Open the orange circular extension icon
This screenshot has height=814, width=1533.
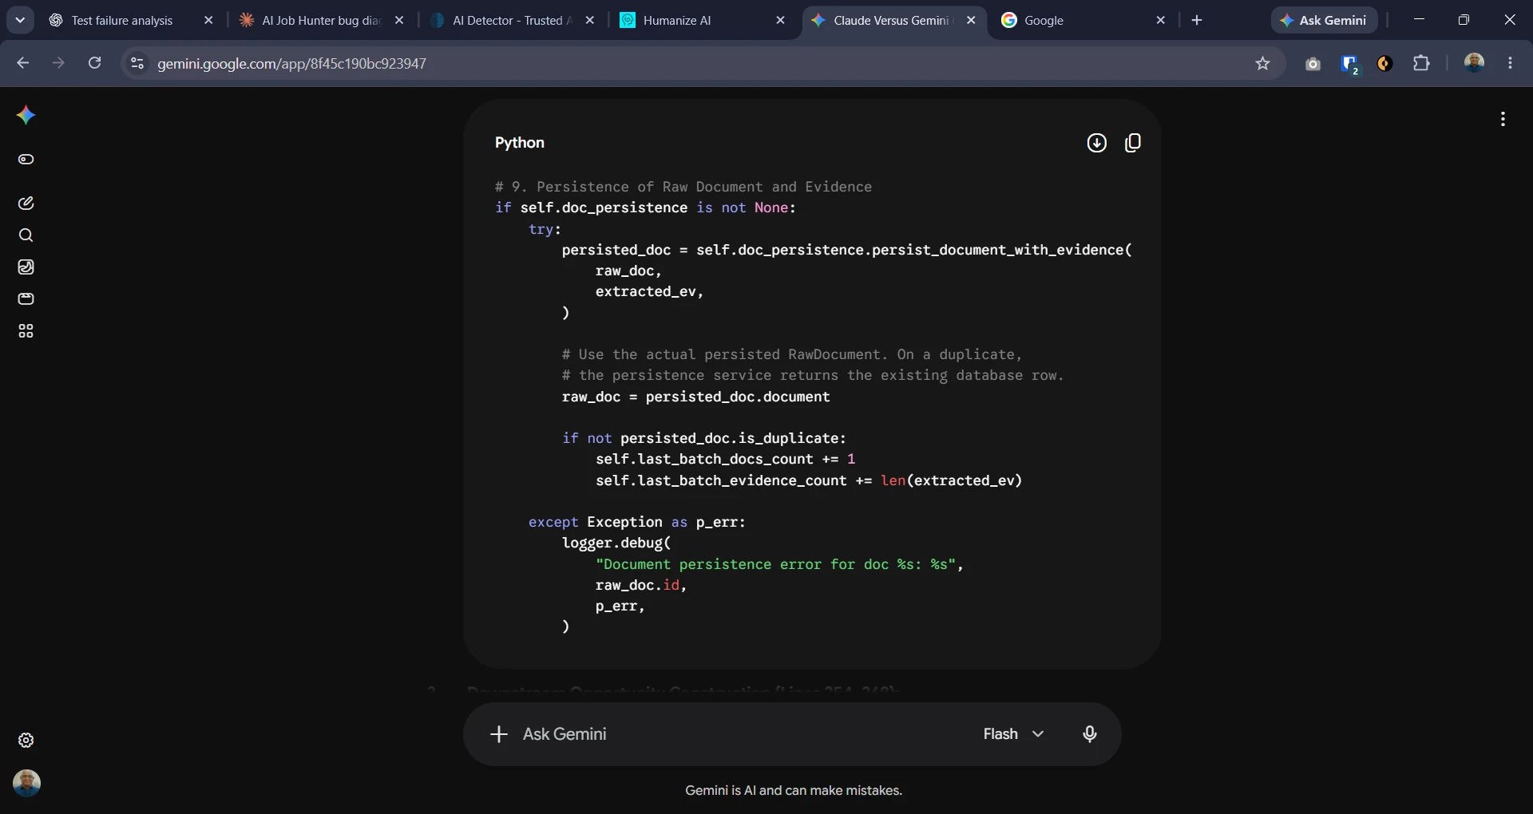[x=1384, y=64]
